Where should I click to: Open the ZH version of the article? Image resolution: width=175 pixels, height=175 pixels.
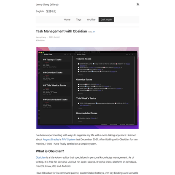(94, 32)
